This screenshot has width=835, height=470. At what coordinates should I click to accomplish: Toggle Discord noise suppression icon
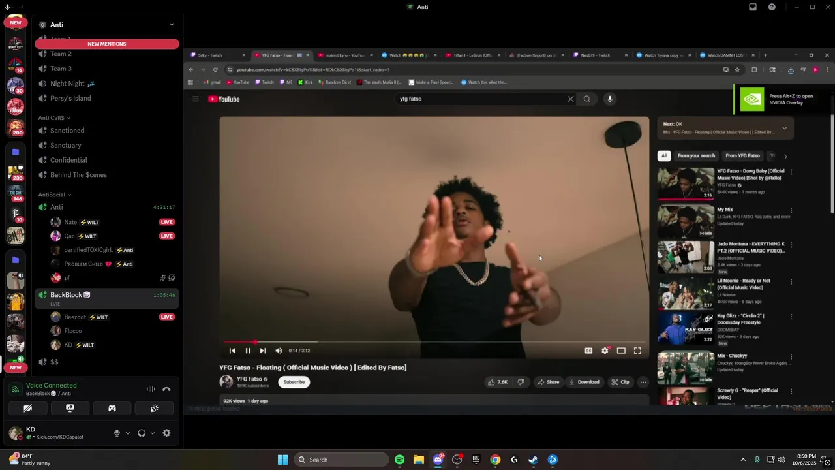[151, 389]
